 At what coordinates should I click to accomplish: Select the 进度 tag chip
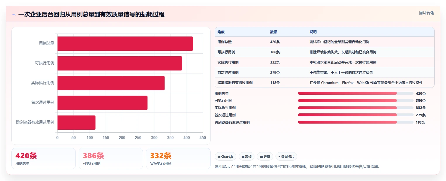click(265, 157)
